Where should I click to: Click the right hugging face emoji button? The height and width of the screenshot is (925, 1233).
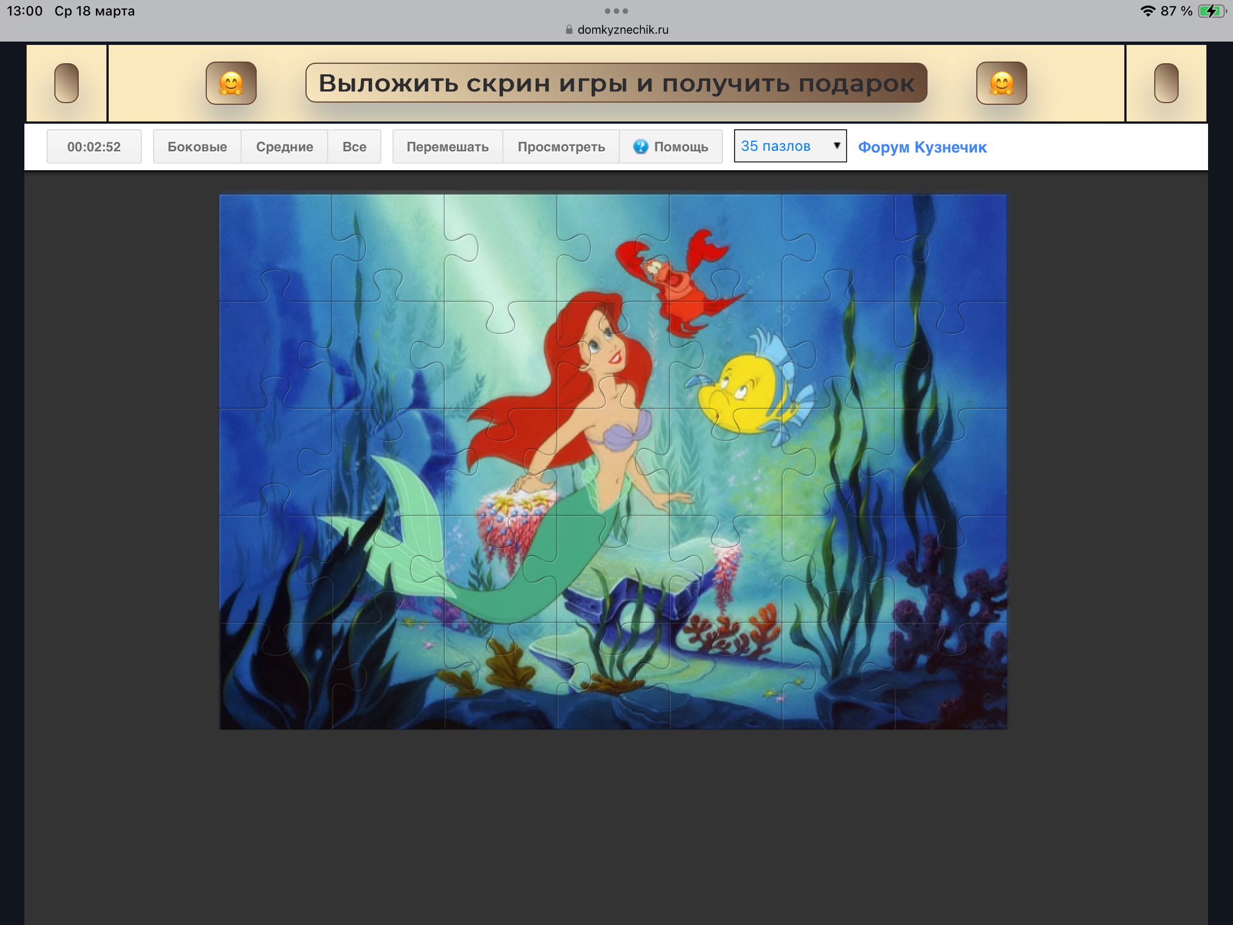click(1001, 83)
